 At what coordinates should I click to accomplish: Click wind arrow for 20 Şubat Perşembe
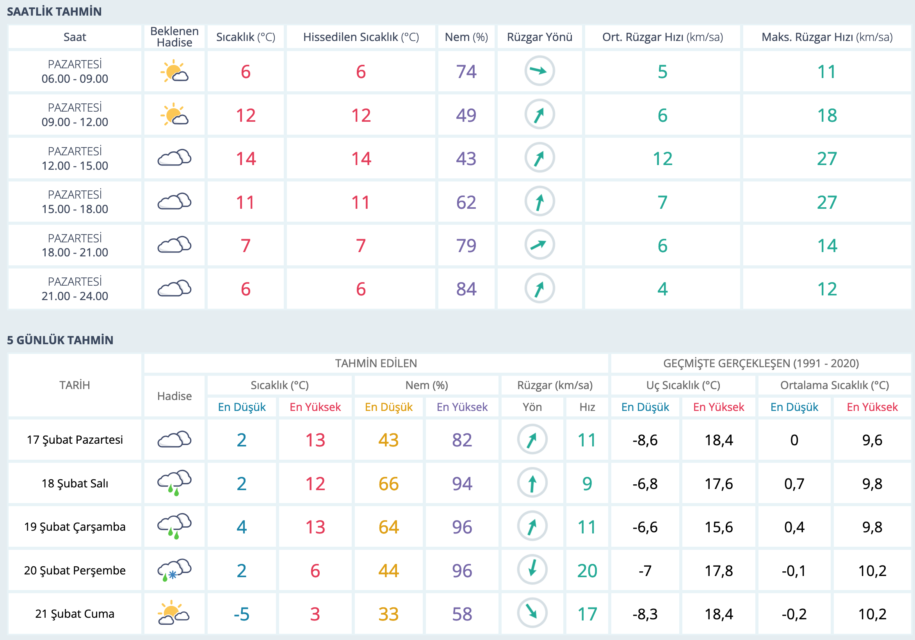click(x=532, y=569)
